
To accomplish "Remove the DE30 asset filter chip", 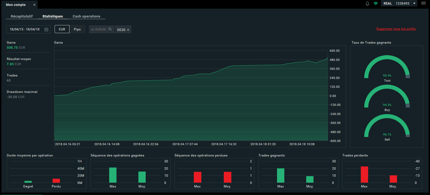I will coord(128,30).
